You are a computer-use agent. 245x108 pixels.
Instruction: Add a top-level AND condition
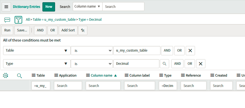coord(40,30)
